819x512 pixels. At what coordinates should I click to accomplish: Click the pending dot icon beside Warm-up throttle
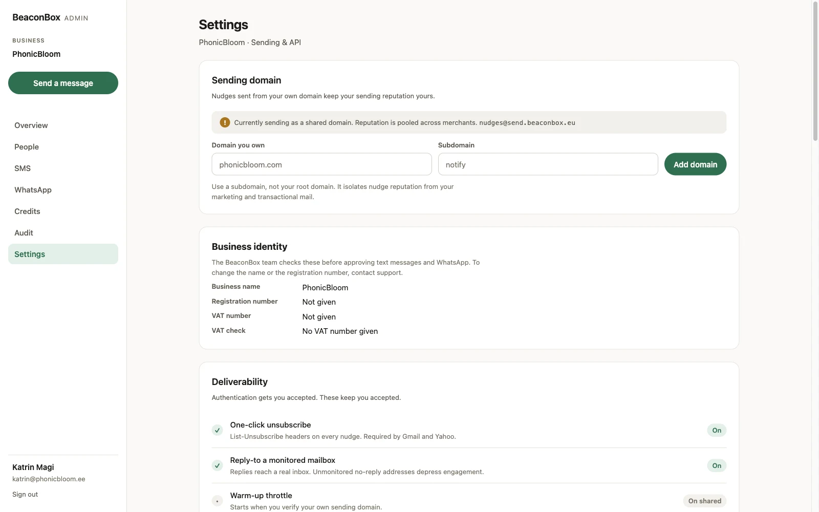[218, 501]
